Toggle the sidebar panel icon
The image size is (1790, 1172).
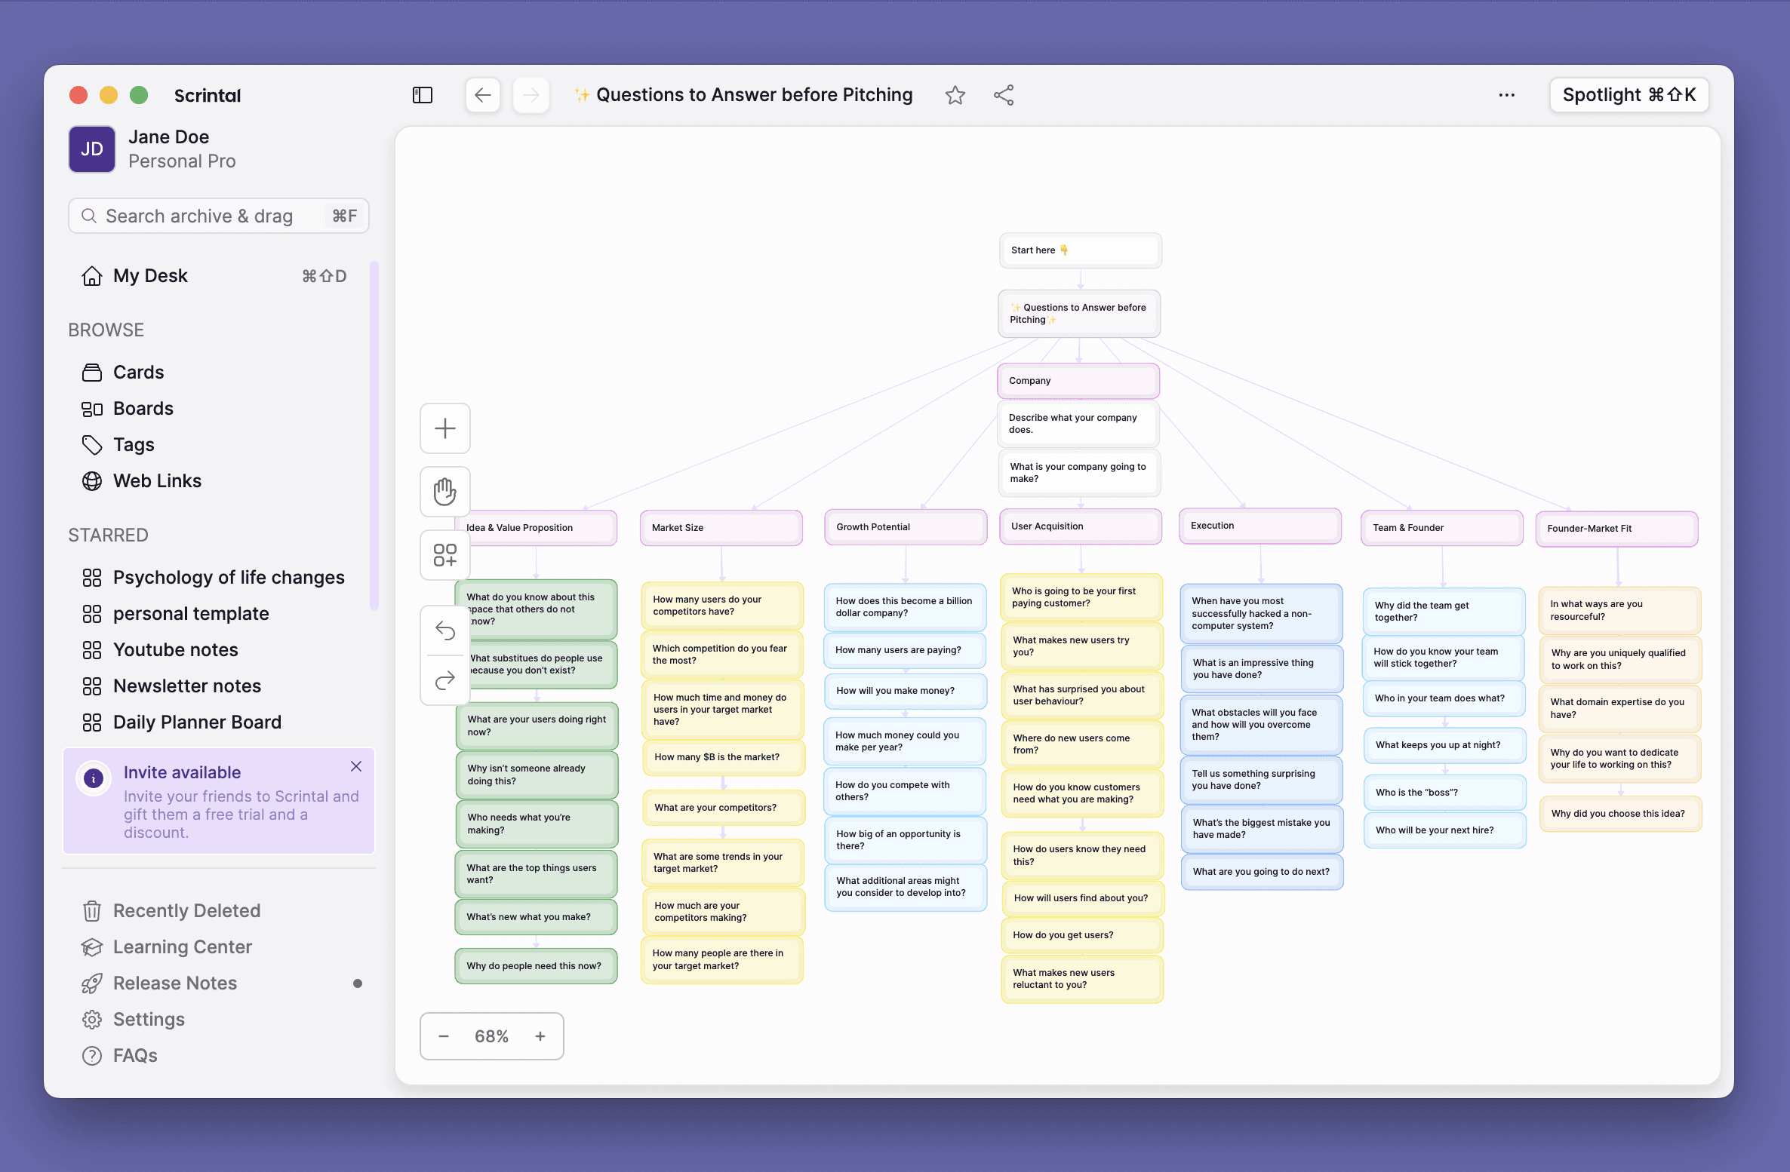pyautogui.click(x=423, y=95)
